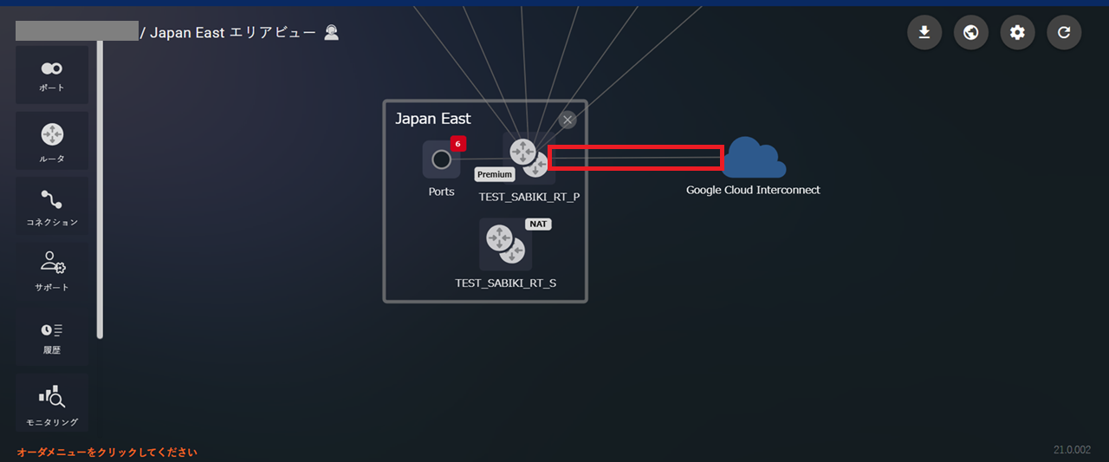Click the connection line to Google Cloud

point(635,158)
